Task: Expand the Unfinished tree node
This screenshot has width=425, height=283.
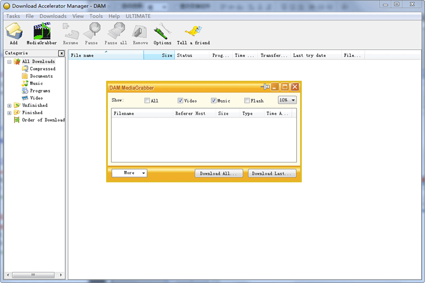Action: pyautogui.click(x=9, y=106)
